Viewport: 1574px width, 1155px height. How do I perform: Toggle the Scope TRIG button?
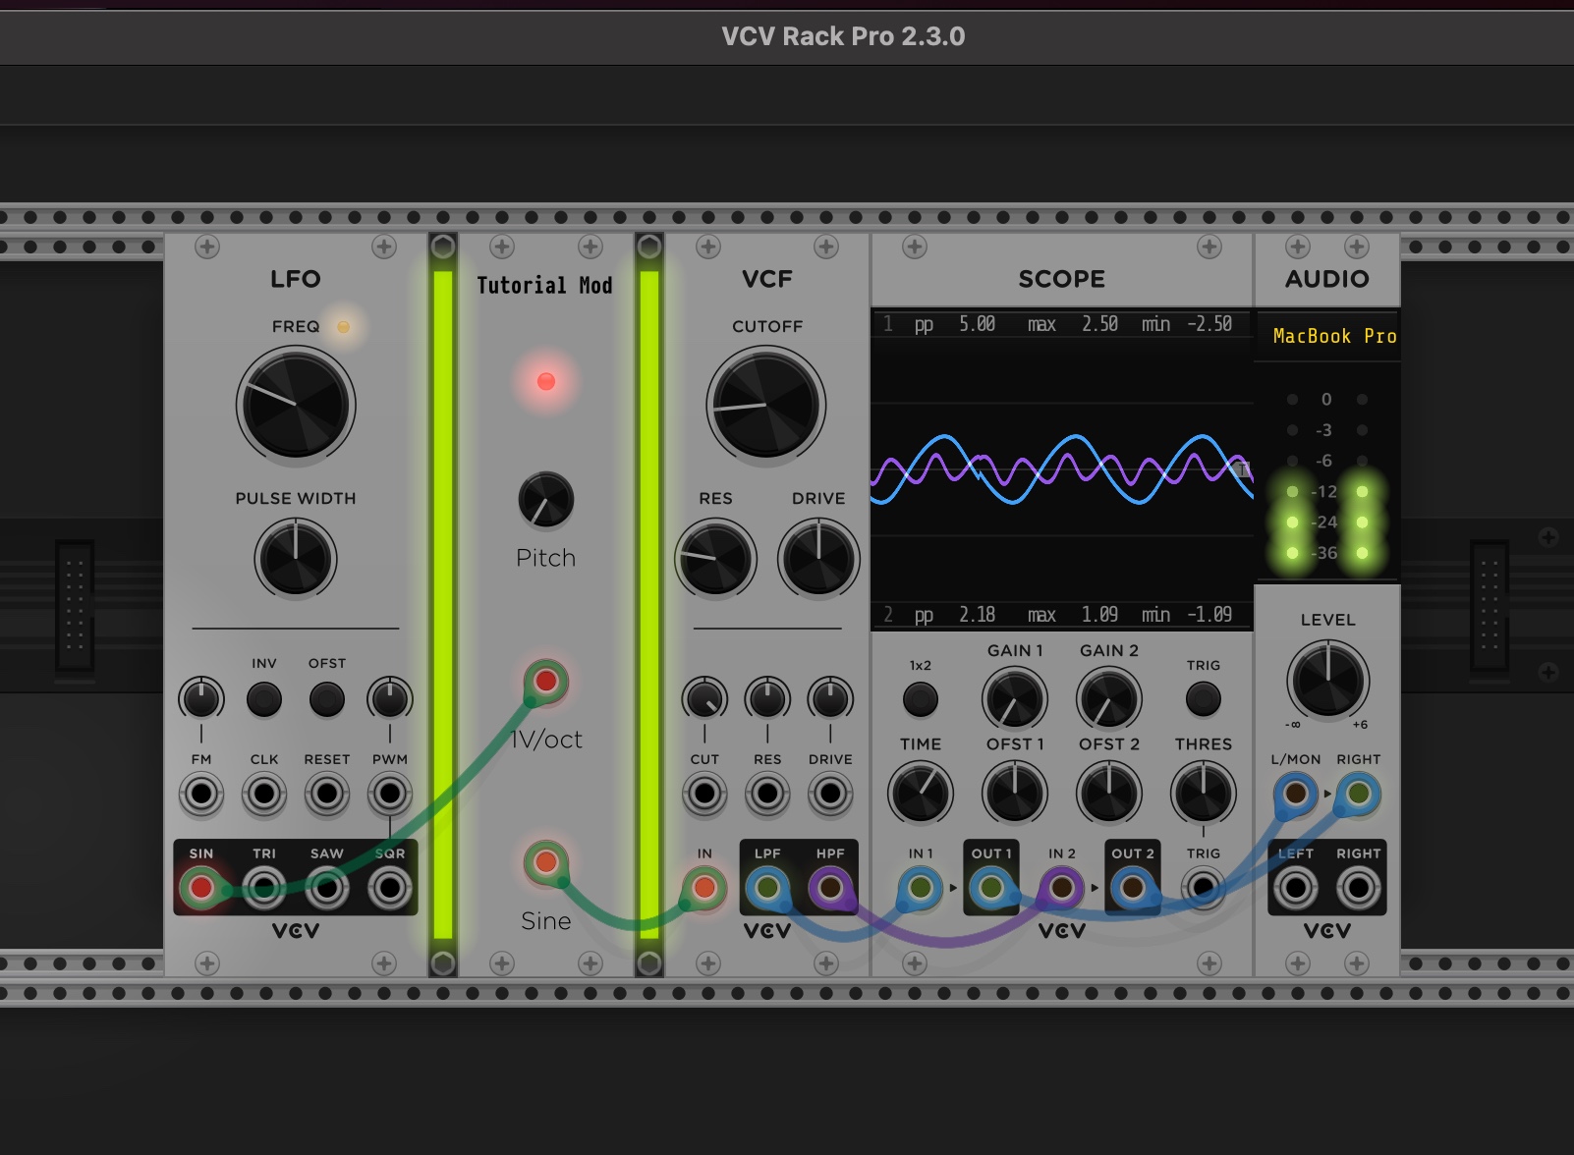click(1204, 699)
